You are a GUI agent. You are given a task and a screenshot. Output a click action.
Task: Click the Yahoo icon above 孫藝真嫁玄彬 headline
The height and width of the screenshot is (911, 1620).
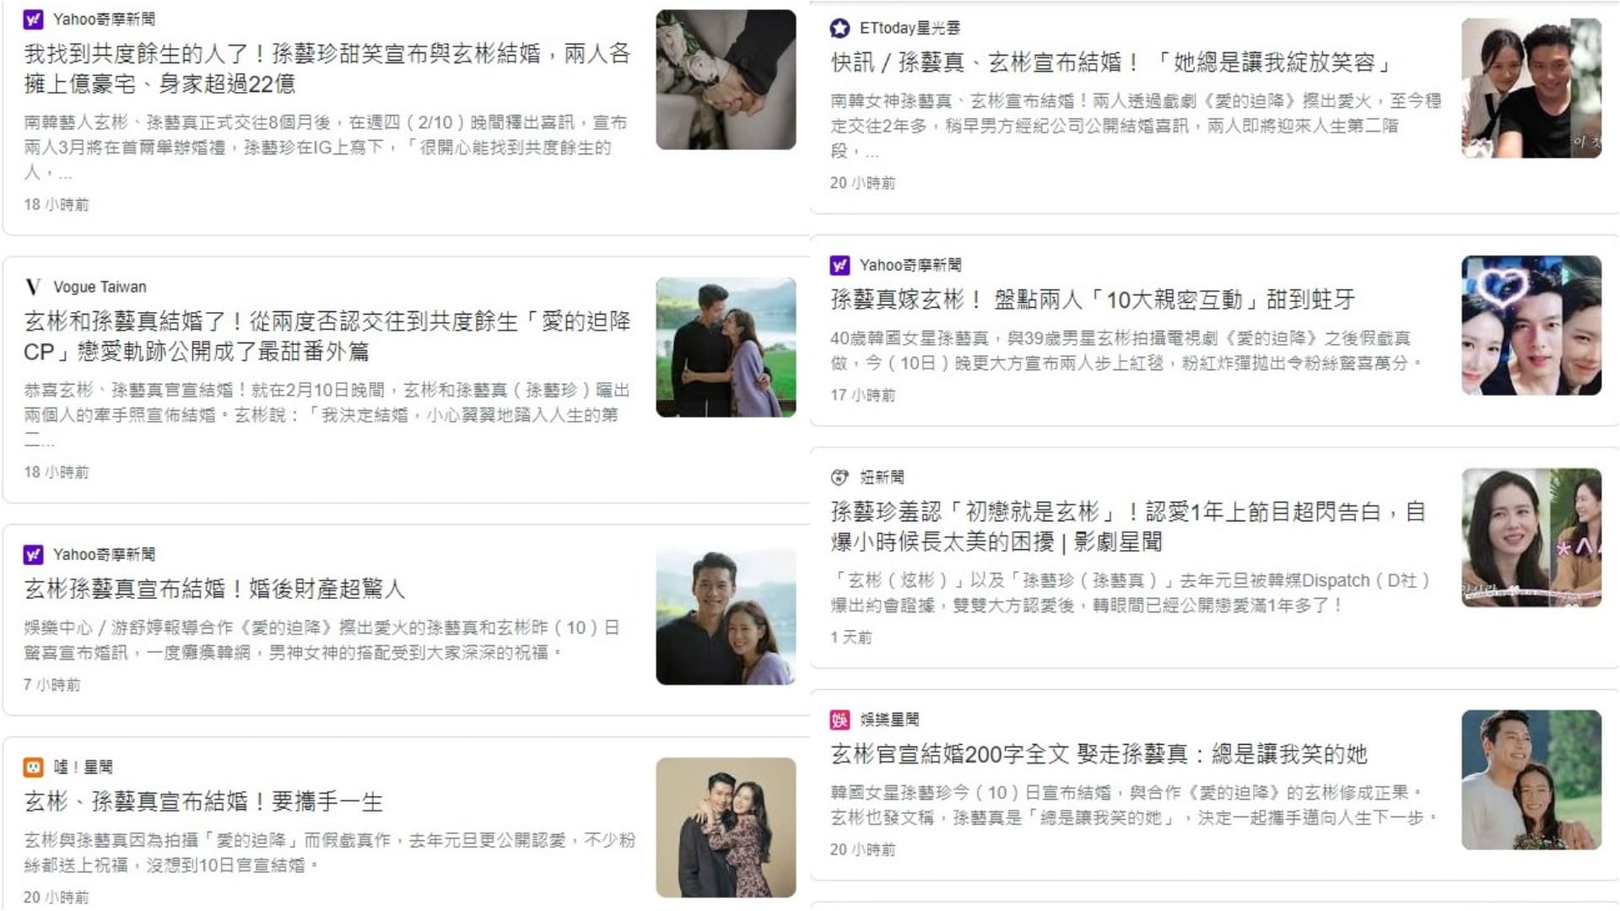(840, 265)
